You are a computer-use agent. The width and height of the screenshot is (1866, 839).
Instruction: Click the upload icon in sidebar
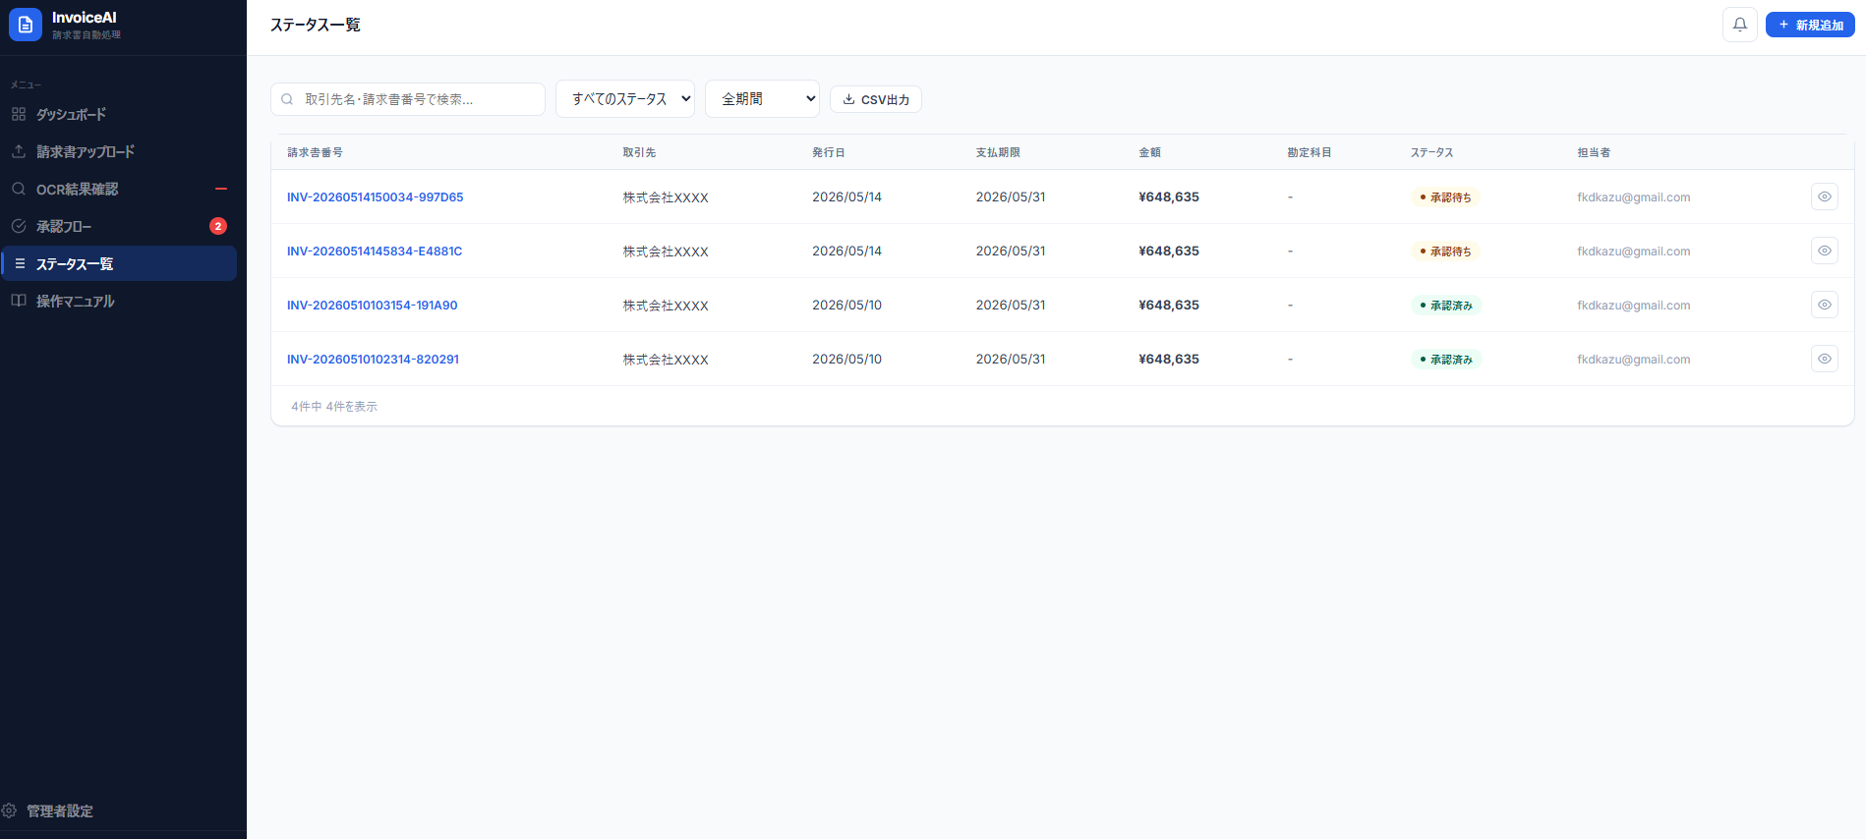point(19,151)
